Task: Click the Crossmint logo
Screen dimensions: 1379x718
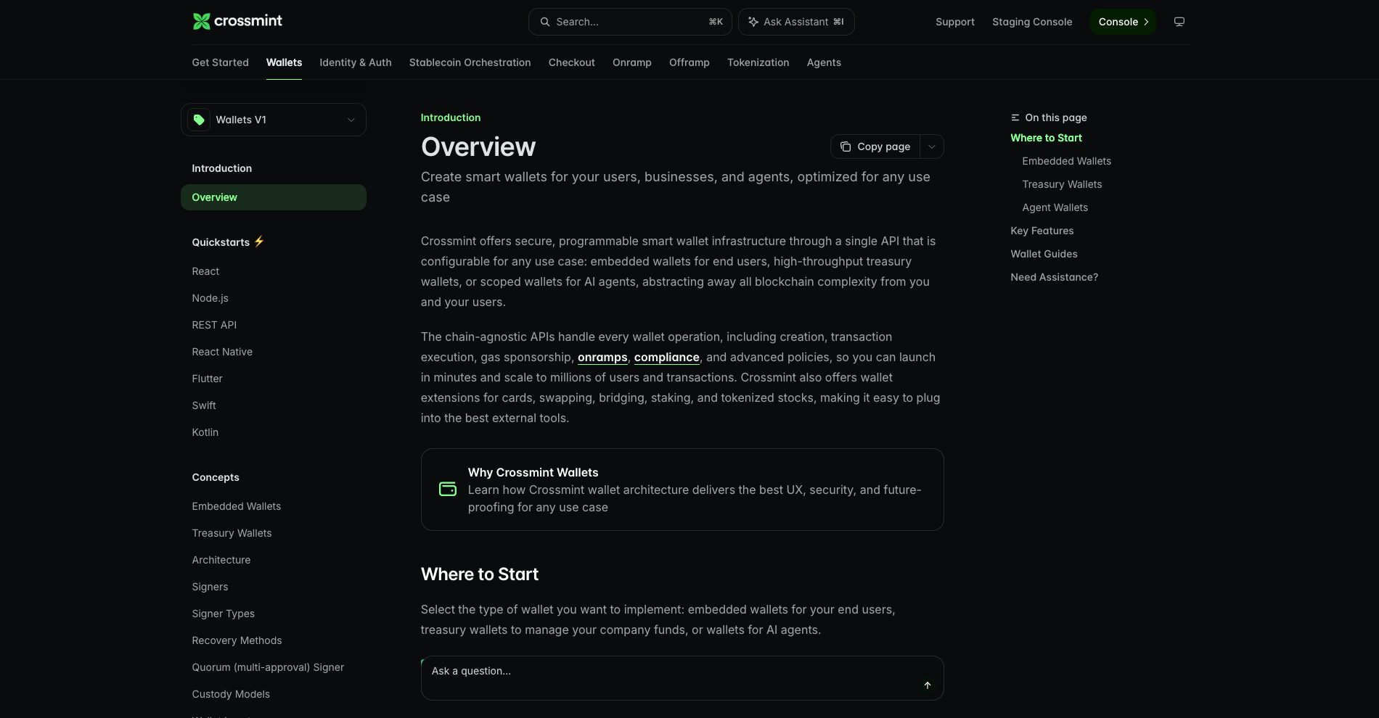Action: point(237,21)
